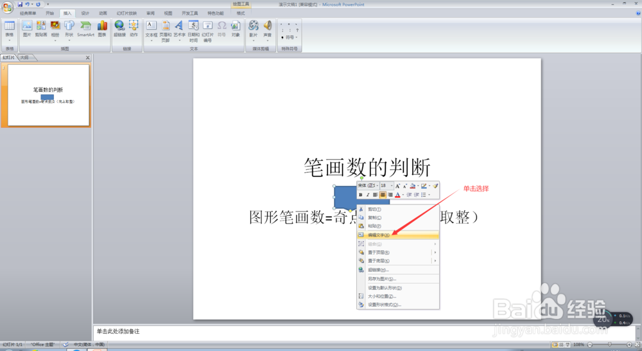Image resolution: width=642 pixels, height=351 pixels.
Task: Select slide 1 thumbnail
Action: pos(48,95)
